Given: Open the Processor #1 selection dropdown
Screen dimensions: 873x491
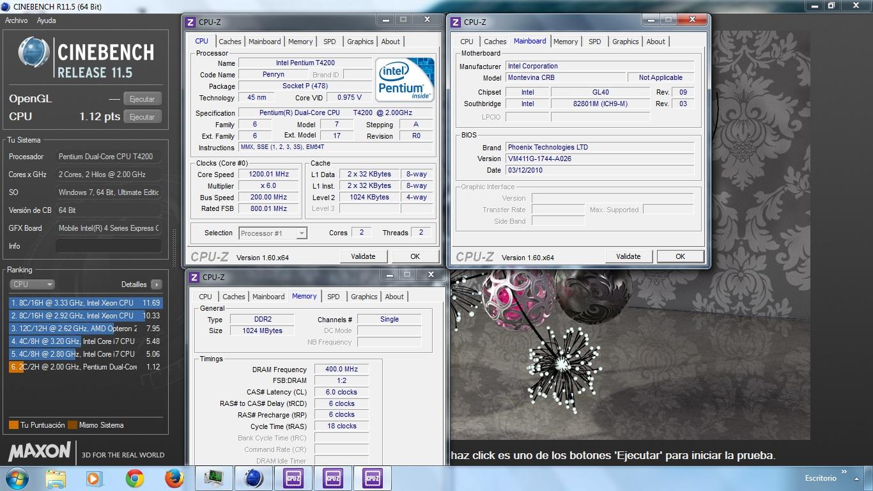Looking at the screenshot, I should [x=273, y=233].
